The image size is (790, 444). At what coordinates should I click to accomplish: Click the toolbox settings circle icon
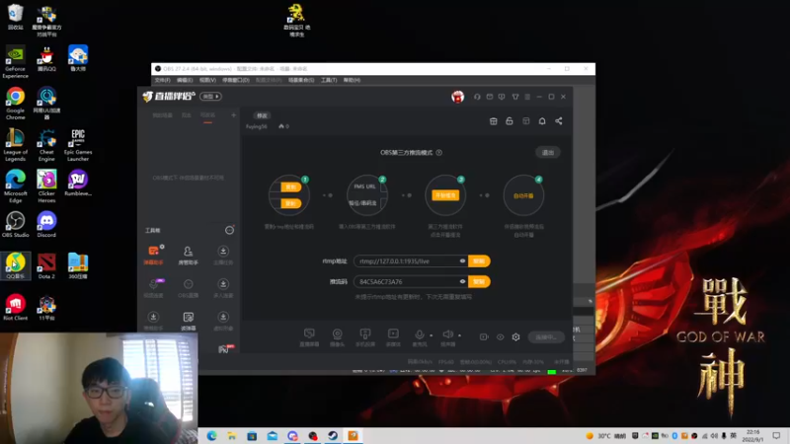229,230
